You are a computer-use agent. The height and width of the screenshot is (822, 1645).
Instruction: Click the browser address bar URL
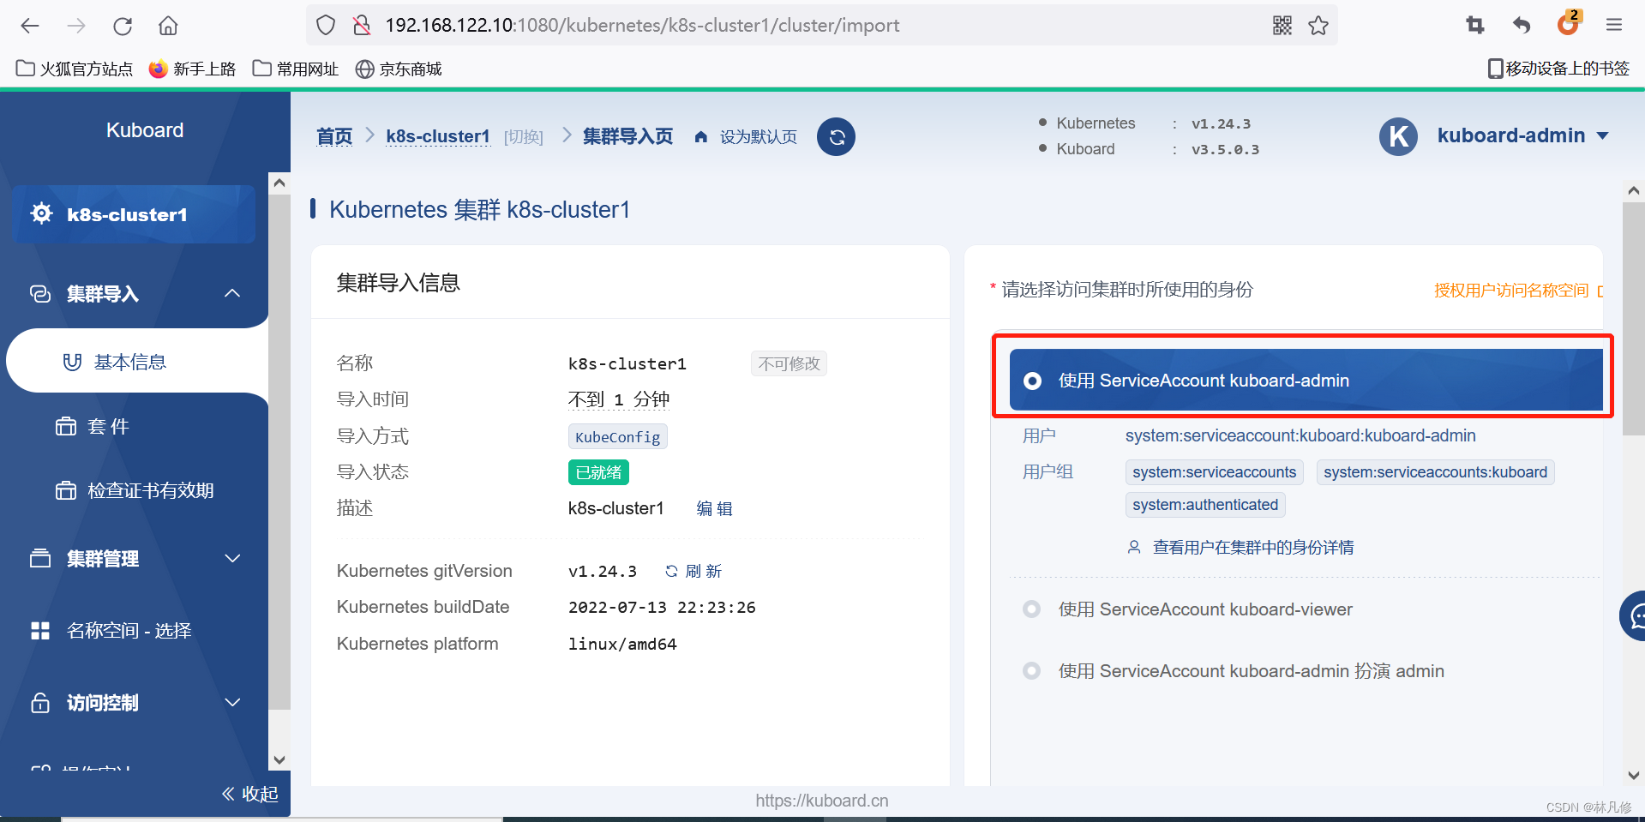643,26
